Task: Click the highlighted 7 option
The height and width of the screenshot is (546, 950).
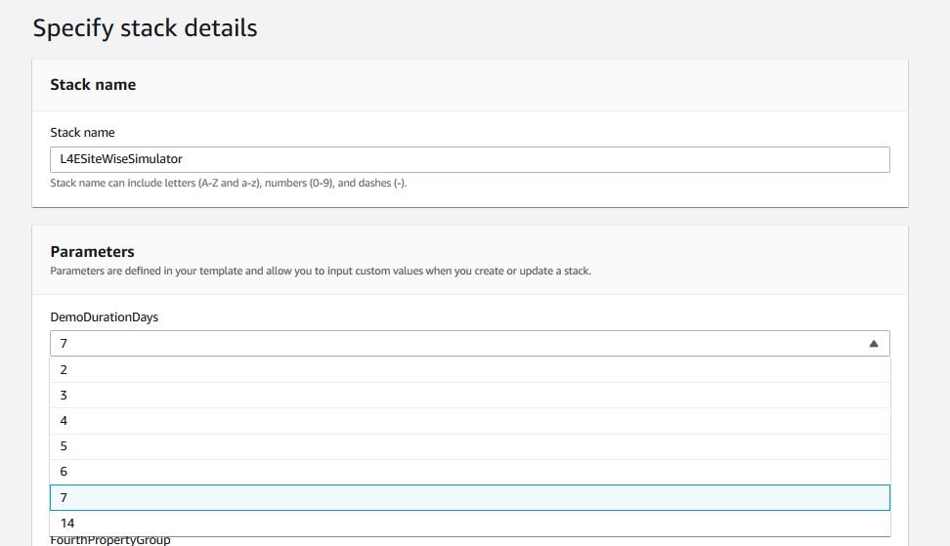Action: tap(469, 497)
